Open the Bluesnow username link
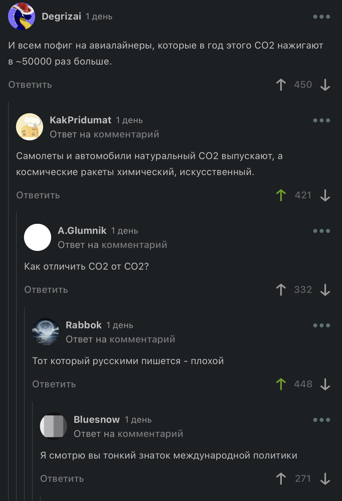 (97, 420)
